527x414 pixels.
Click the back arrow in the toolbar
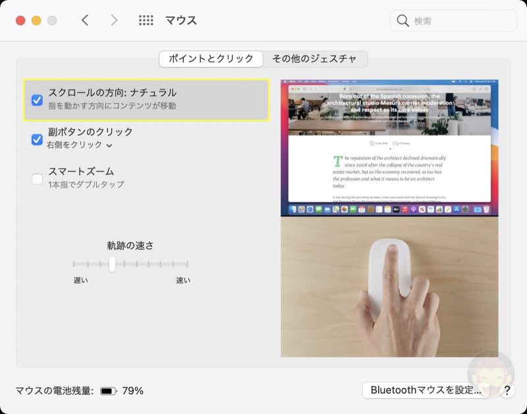point(85,20)
